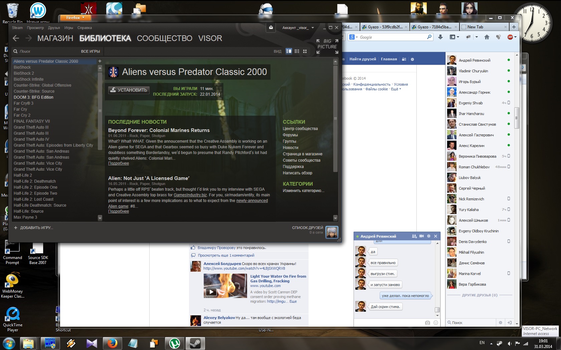The image size is (561, 350).
Task: Switch Steam library to list view
Action: [297, 51]
